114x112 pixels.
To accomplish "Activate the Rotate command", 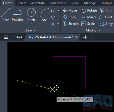I will 89,10.
